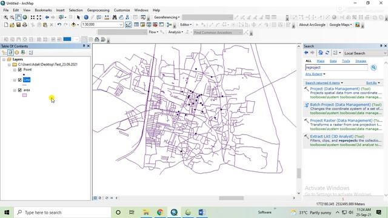Open the Google Maps dropdown
Viewport: 388px width, 218px height.
341,25
